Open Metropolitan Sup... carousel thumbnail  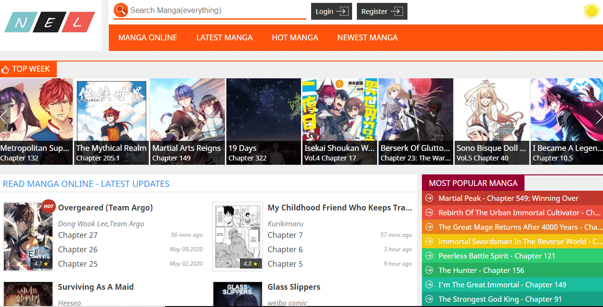[36, 122]
